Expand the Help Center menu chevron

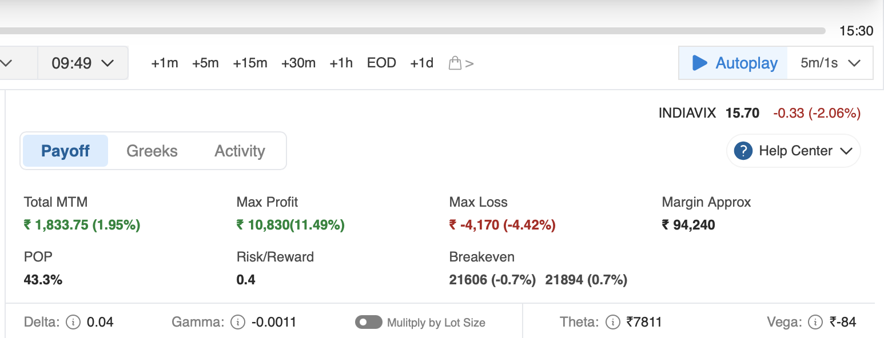(x=846, y=151)
